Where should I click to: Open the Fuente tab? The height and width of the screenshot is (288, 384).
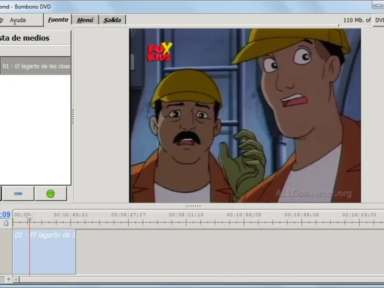58,20
